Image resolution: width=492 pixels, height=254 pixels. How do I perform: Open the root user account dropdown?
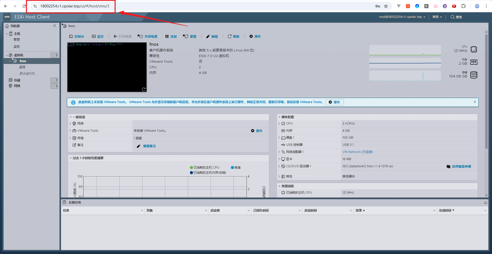pos(402,17)
